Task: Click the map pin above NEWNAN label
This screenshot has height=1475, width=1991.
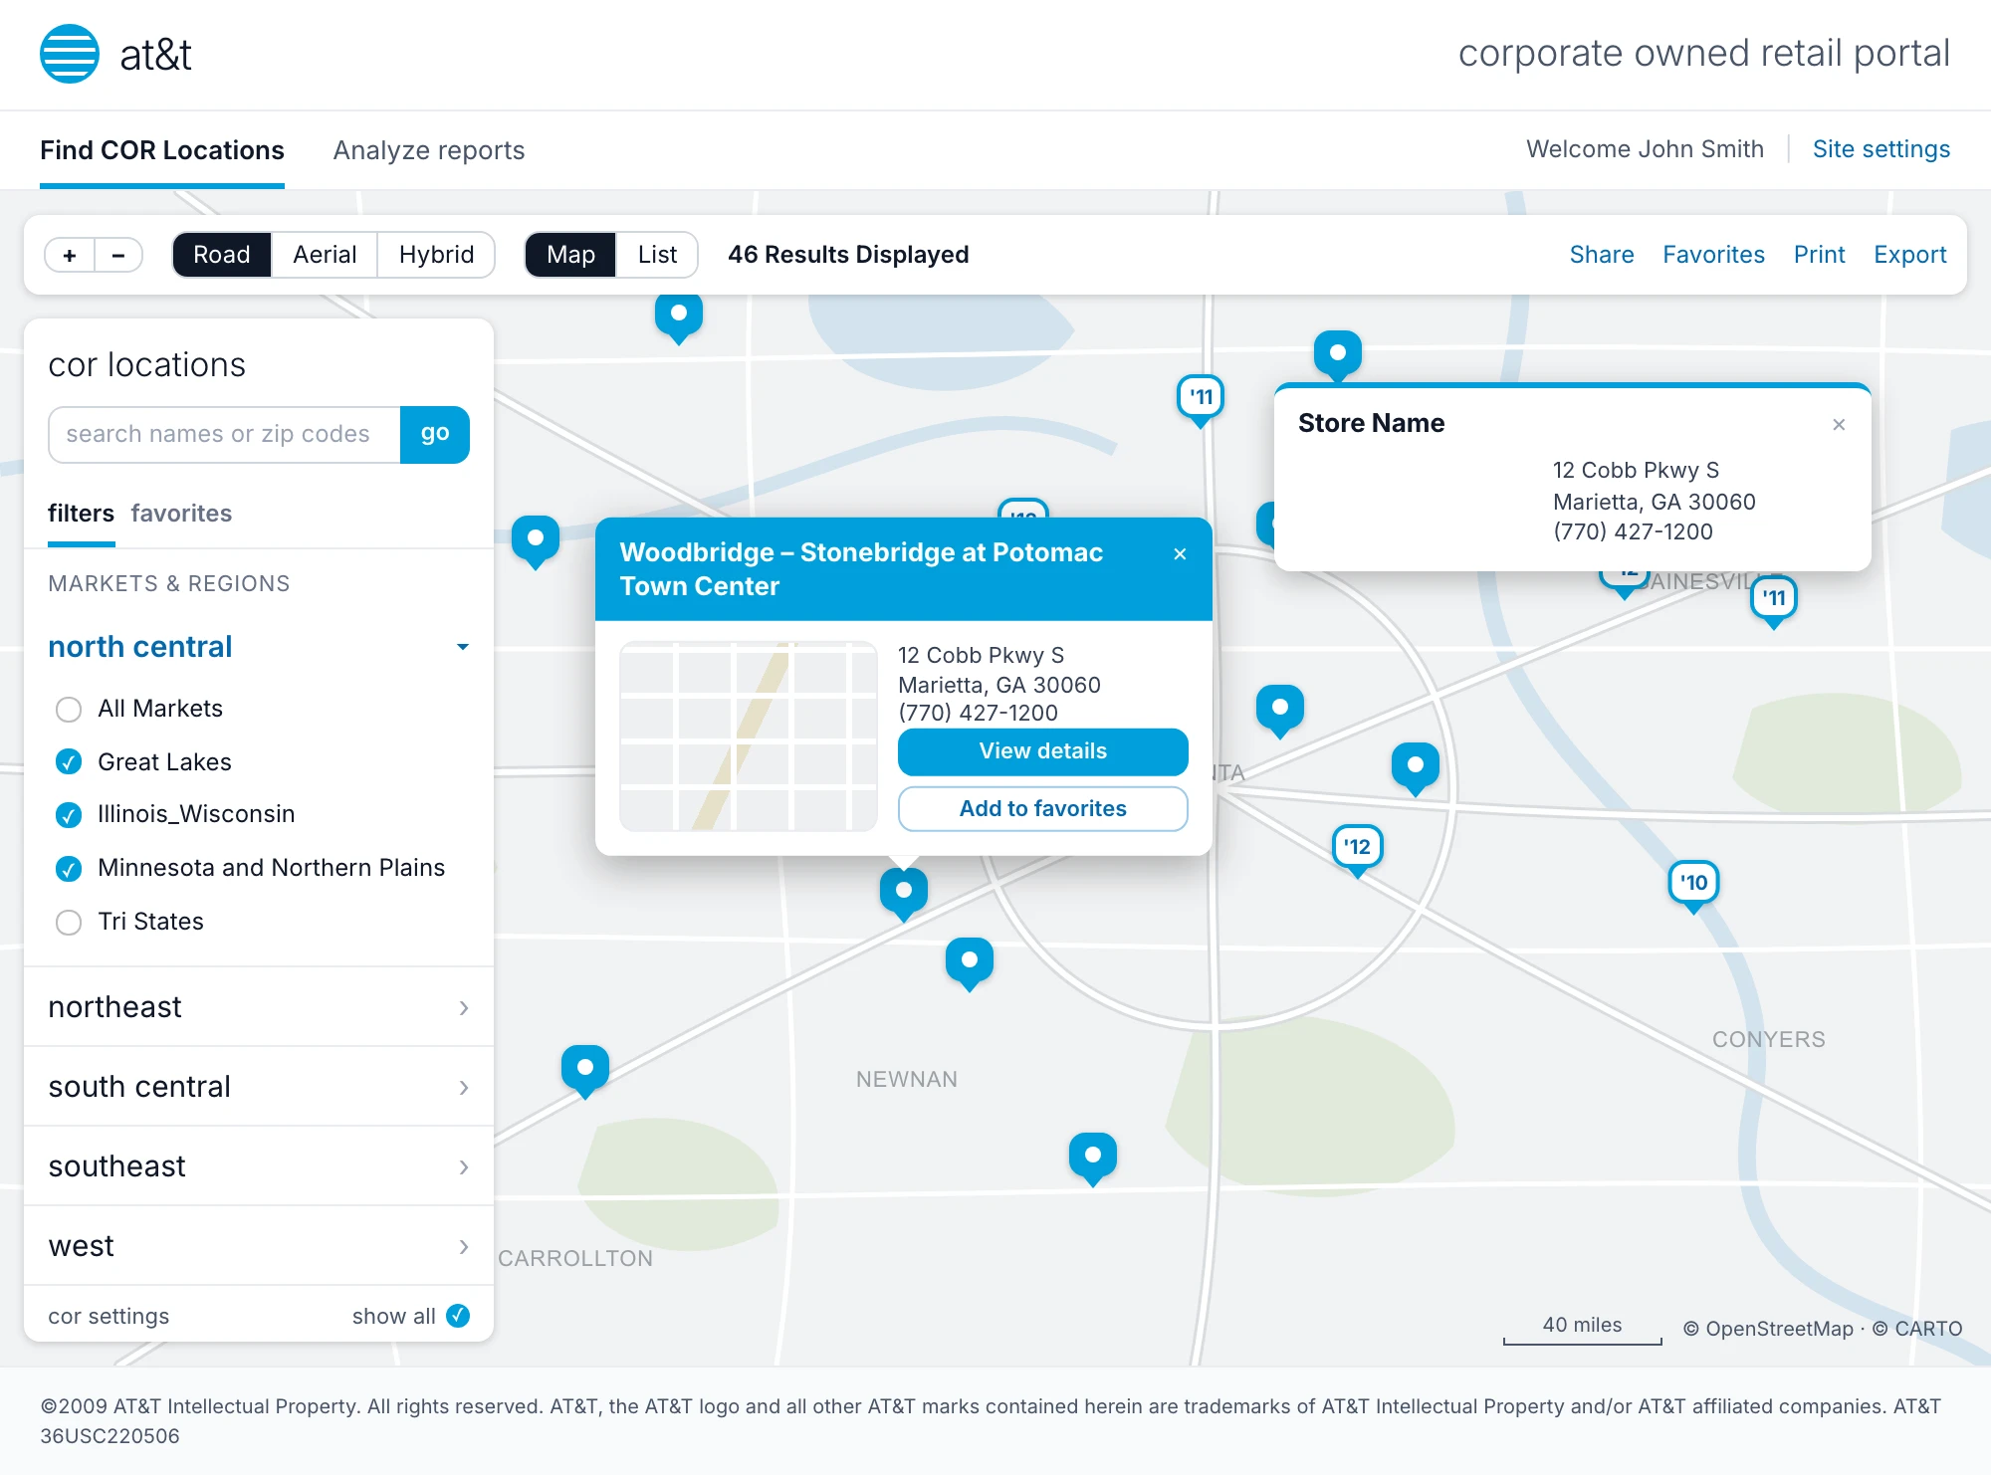Action: tap(970, 962)
